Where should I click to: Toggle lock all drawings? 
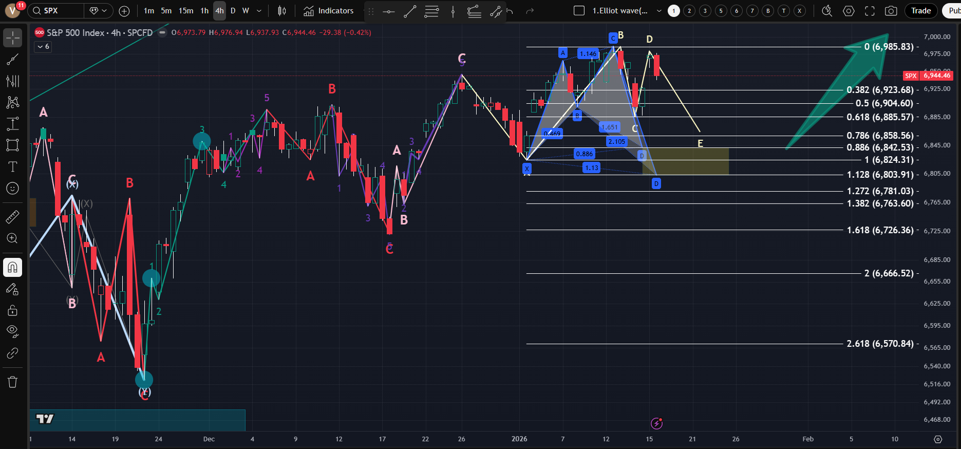[x=12, y=310]
